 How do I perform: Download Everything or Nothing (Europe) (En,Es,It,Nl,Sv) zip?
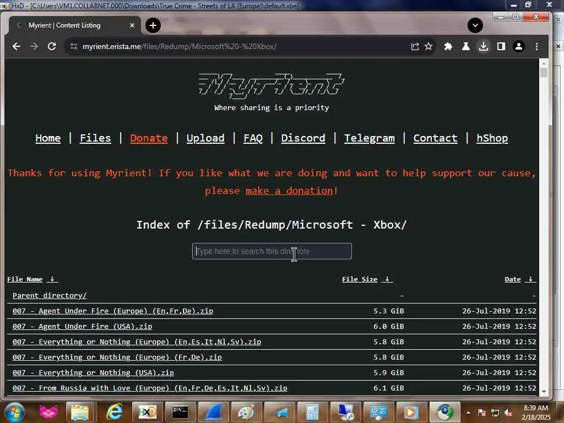tap(137, 341)
